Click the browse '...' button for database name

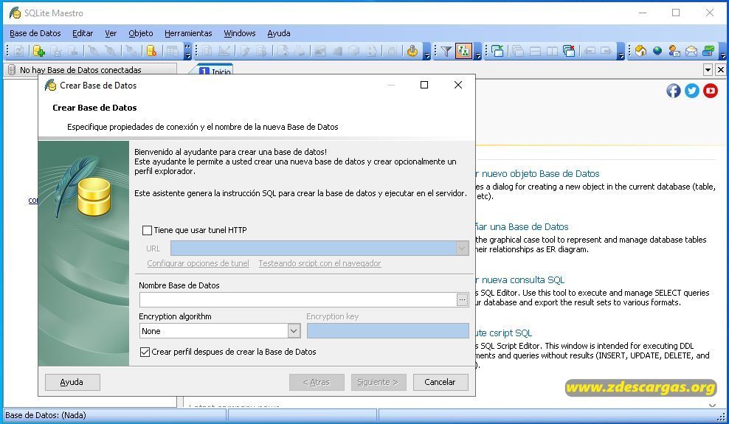coord(462,300)
